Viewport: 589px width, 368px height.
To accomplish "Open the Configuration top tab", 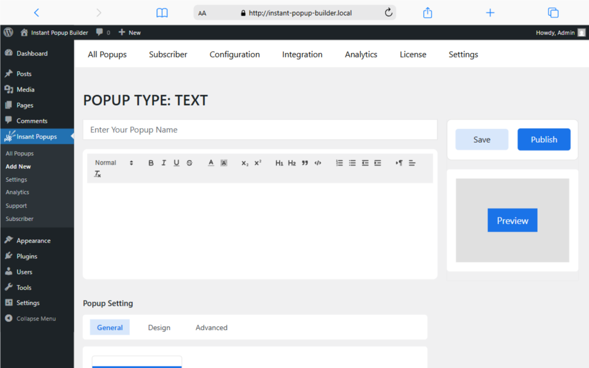I will [234, 54].
